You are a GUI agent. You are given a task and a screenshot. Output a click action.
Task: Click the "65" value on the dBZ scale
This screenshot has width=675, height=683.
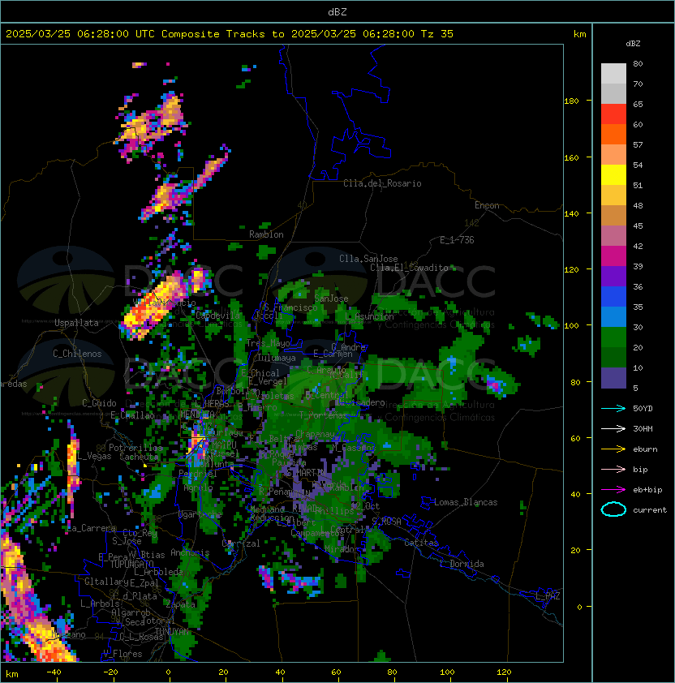pos(638,105)
